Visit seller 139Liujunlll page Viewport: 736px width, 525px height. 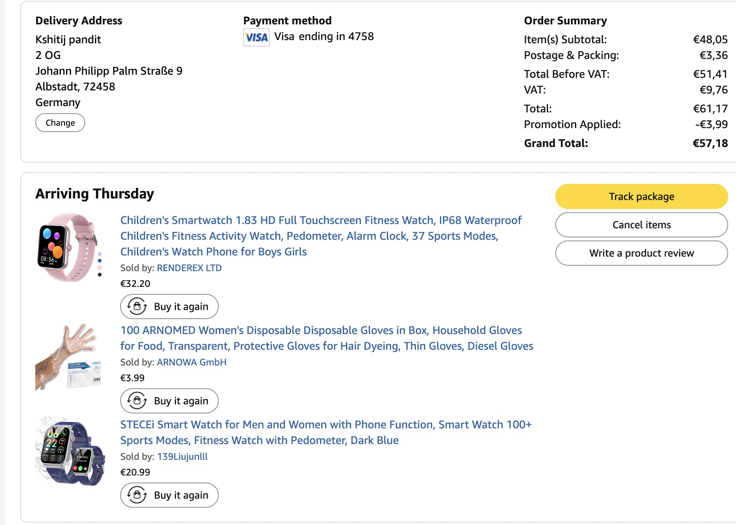tap(182, 457)
